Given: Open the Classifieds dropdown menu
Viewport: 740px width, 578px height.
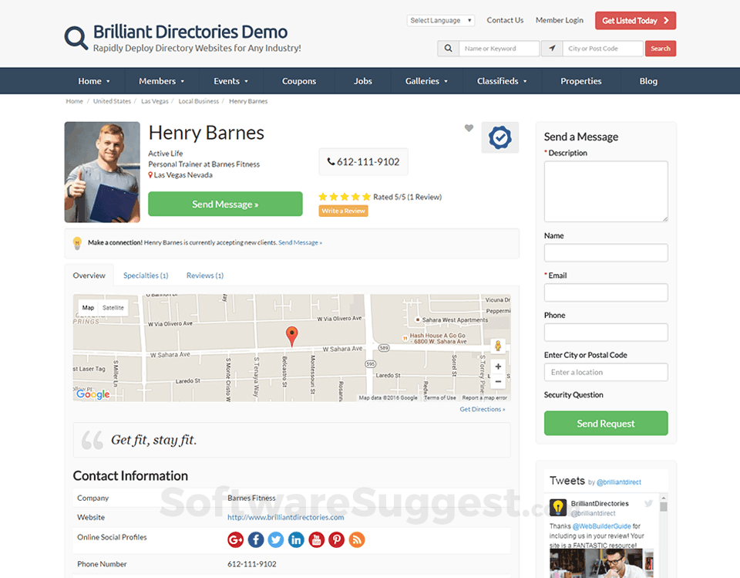Looking at the screenshot, I should (501, 80).
